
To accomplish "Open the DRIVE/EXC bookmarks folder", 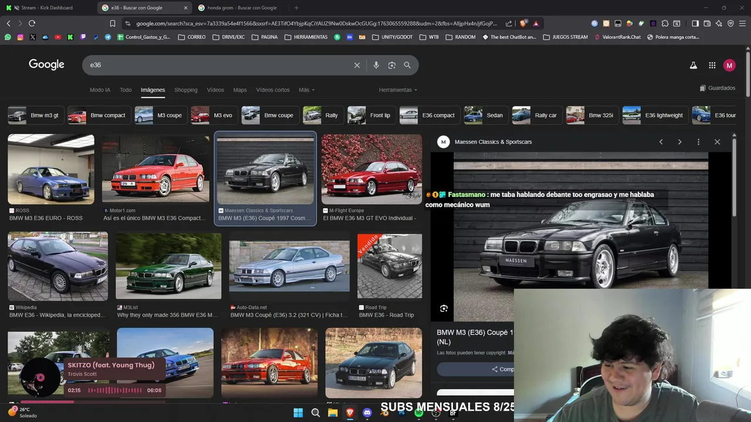I will [x=228, y=37].
